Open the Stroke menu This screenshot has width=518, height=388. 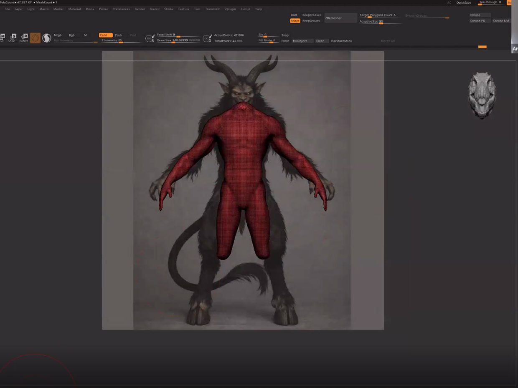tap(169, 9)
